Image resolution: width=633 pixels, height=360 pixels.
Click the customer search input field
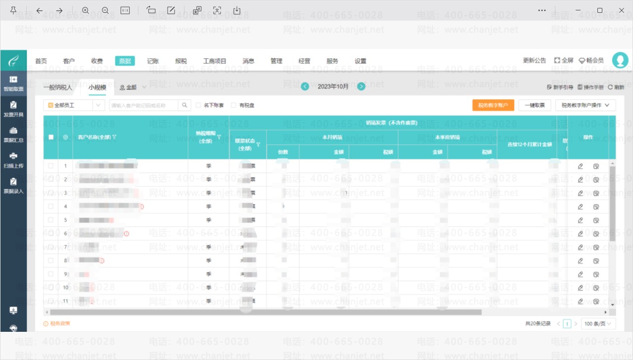(144, 105)
